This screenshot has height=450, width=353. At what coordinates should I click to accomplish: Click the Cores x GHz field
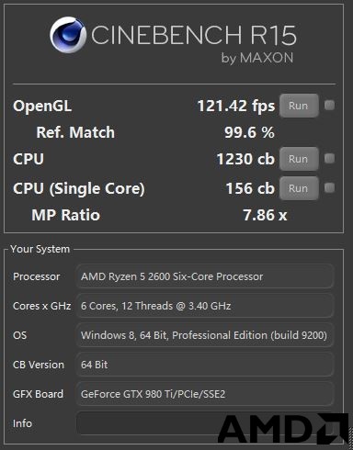pos(205,306)
